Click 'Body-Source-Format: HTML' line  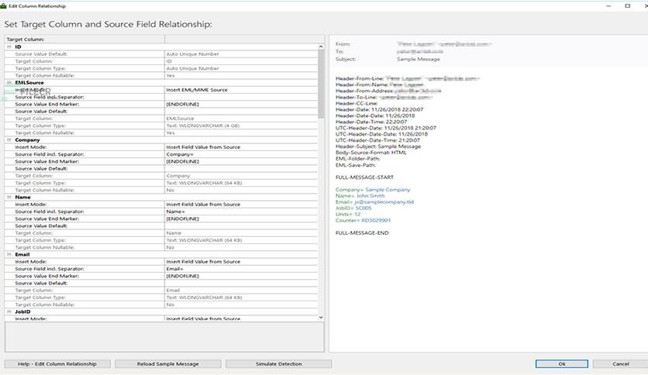coord(371,153)
